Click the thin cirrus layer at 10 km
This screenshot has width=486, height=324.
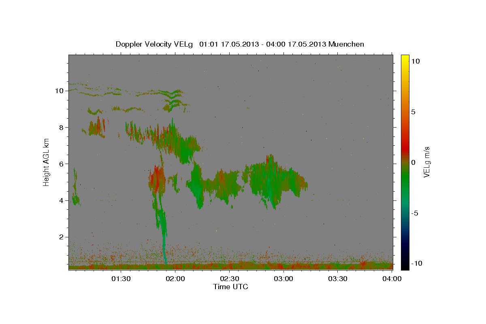[x=128, y=92]
